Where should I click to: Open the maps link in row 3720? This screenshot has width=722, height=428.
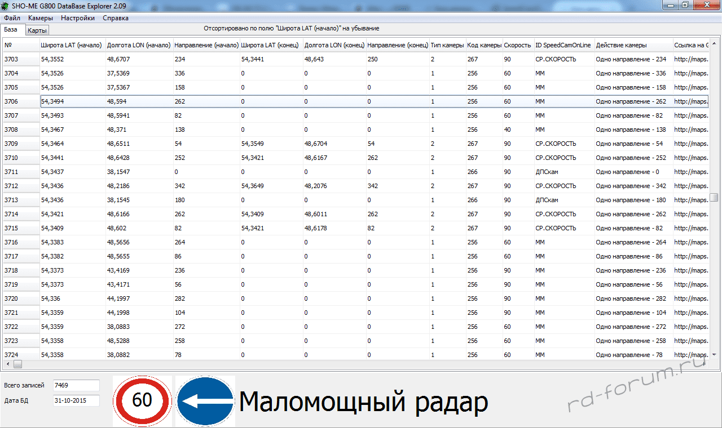click(x=691, y=298)
